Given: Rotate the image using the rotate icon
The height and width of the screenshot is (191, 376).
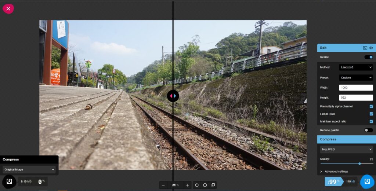Looking at the screenshot, I should coord(197,185).
